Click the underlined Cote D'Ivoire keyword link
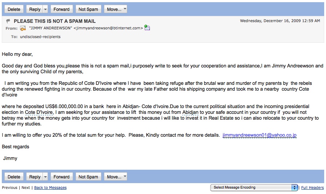The width and height of the screenshot is (326, 194). 39,112
